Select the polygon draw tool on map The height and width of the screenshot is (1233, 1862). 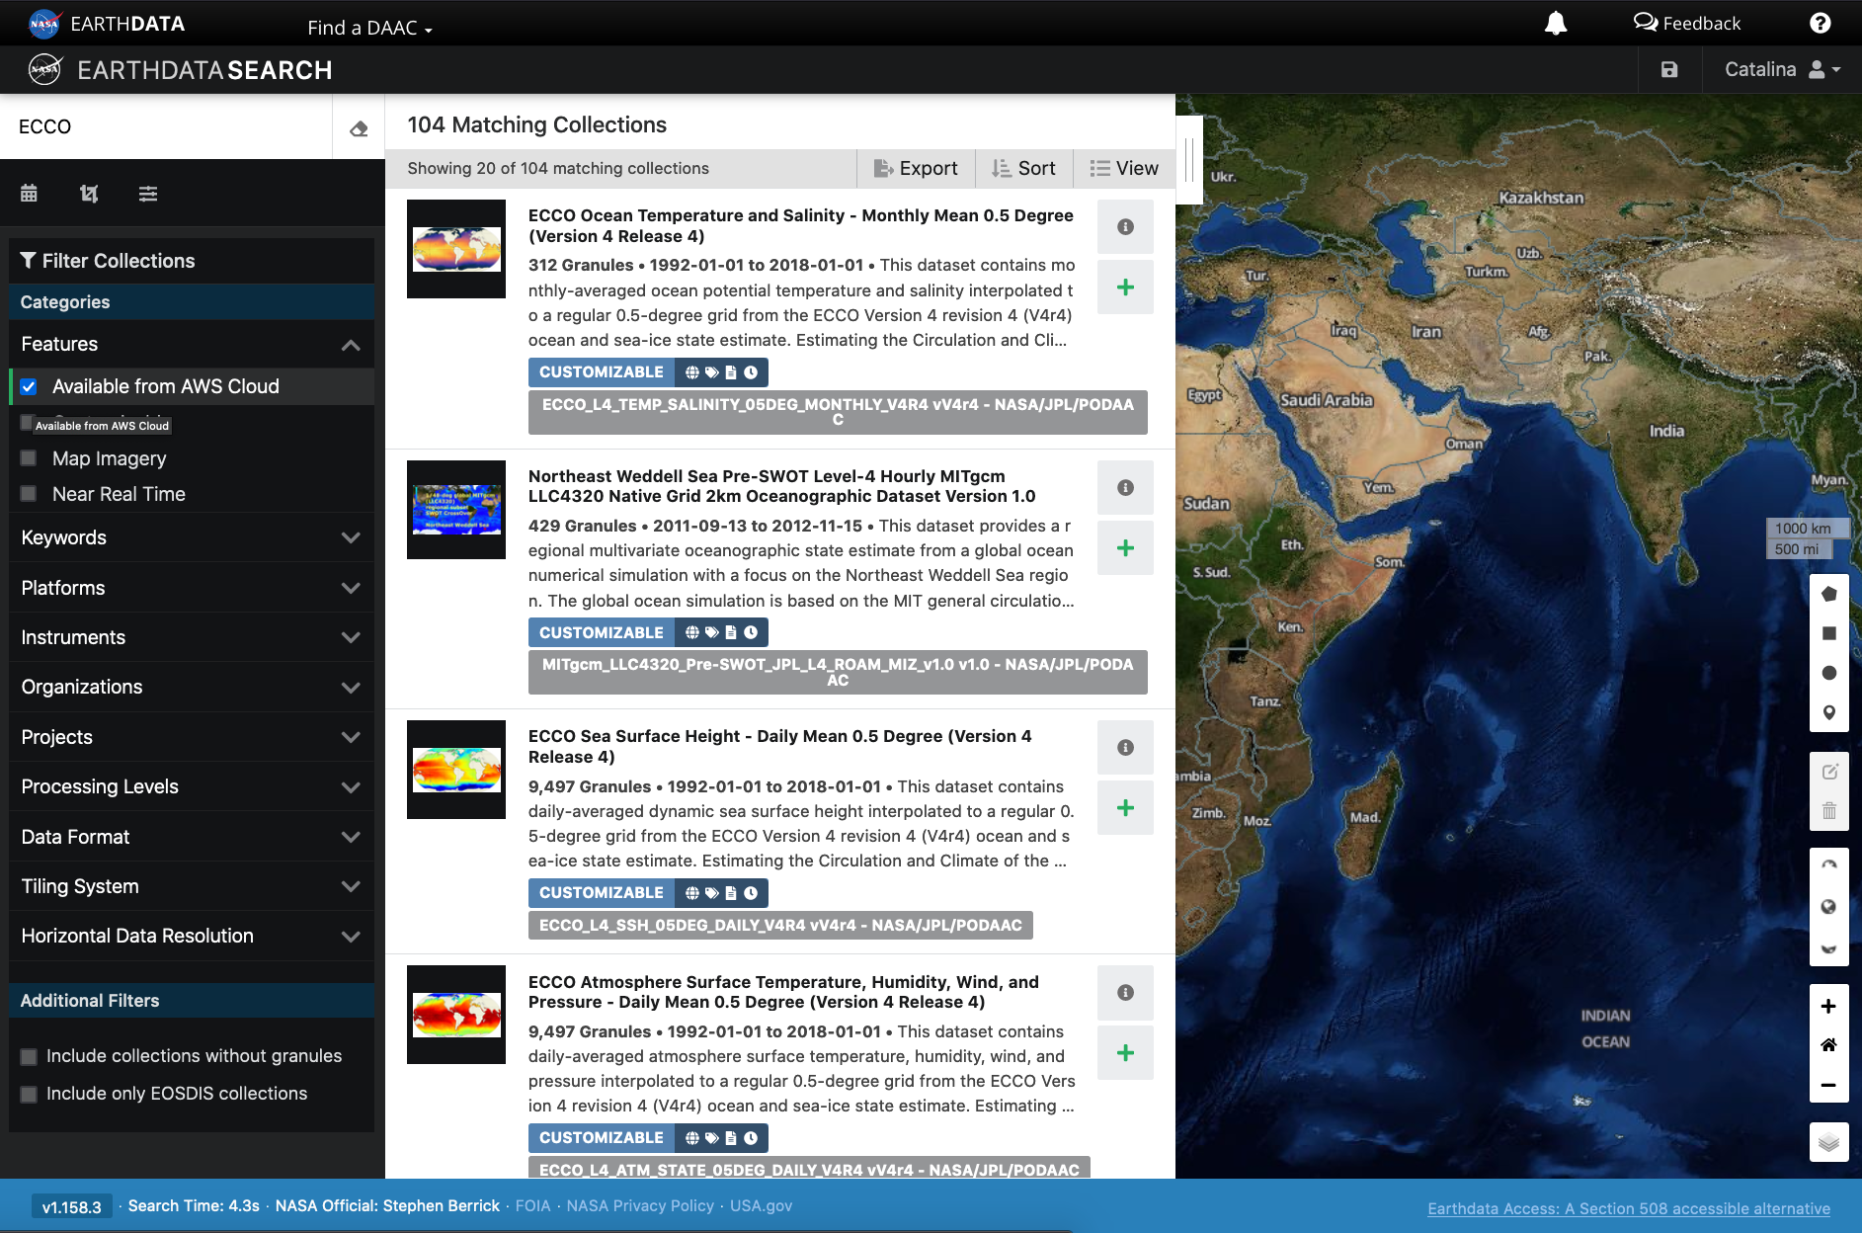coord(1828,594)
